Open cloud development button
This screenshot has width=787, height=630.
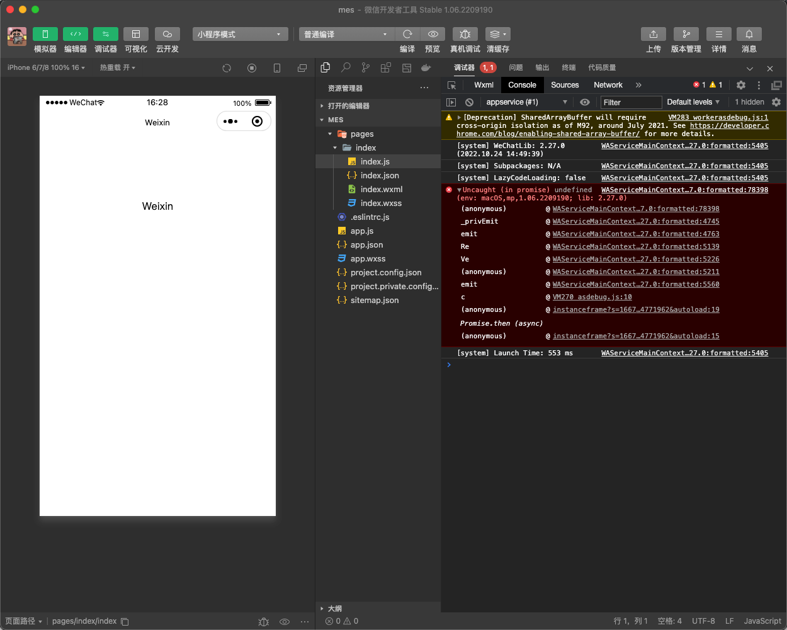click(x=167, y=34)
